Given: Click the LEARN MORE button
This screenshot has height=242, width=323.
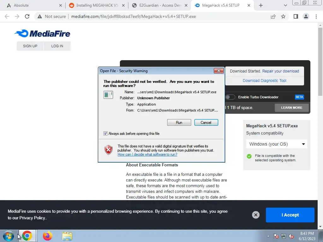Looking at the screenshot, I should (292, 108).
